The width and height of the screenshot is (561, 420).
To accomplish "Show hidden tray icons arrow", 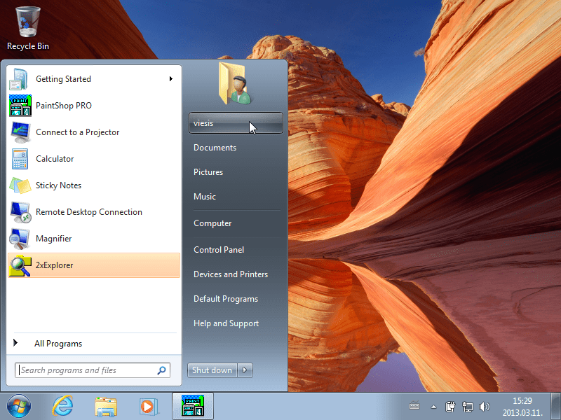I will [433, 407].
